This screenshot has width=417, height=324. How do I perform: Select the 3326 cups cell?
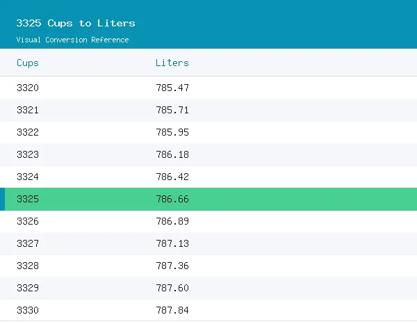pos(28,221)
